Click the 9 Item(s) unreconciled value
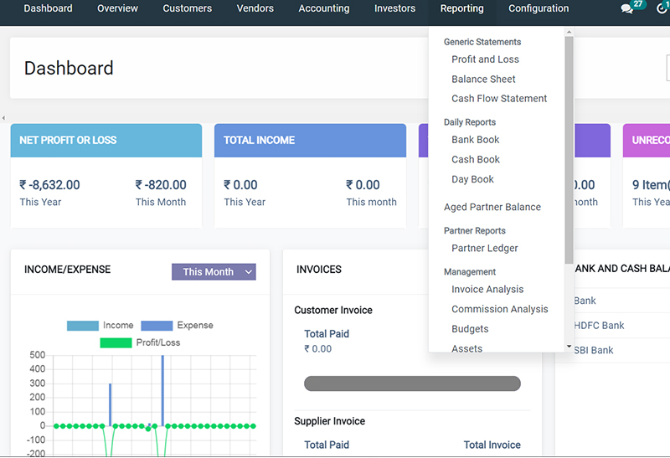 pos(651,185)
